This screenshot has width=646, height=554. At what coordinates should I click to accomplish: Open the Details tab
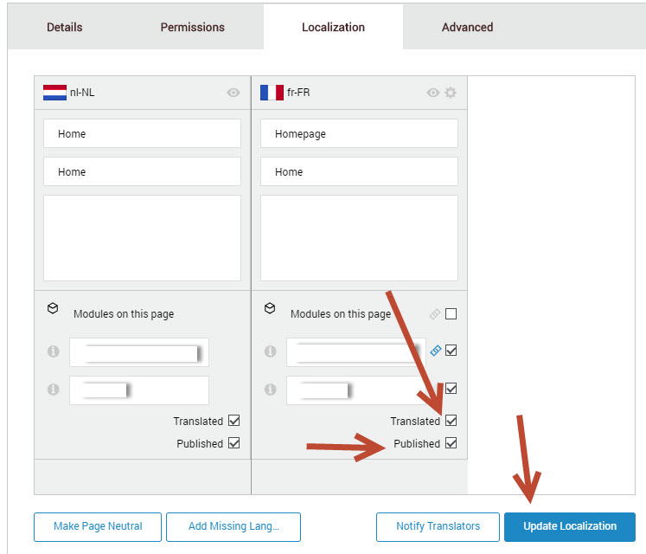[65, 27]
